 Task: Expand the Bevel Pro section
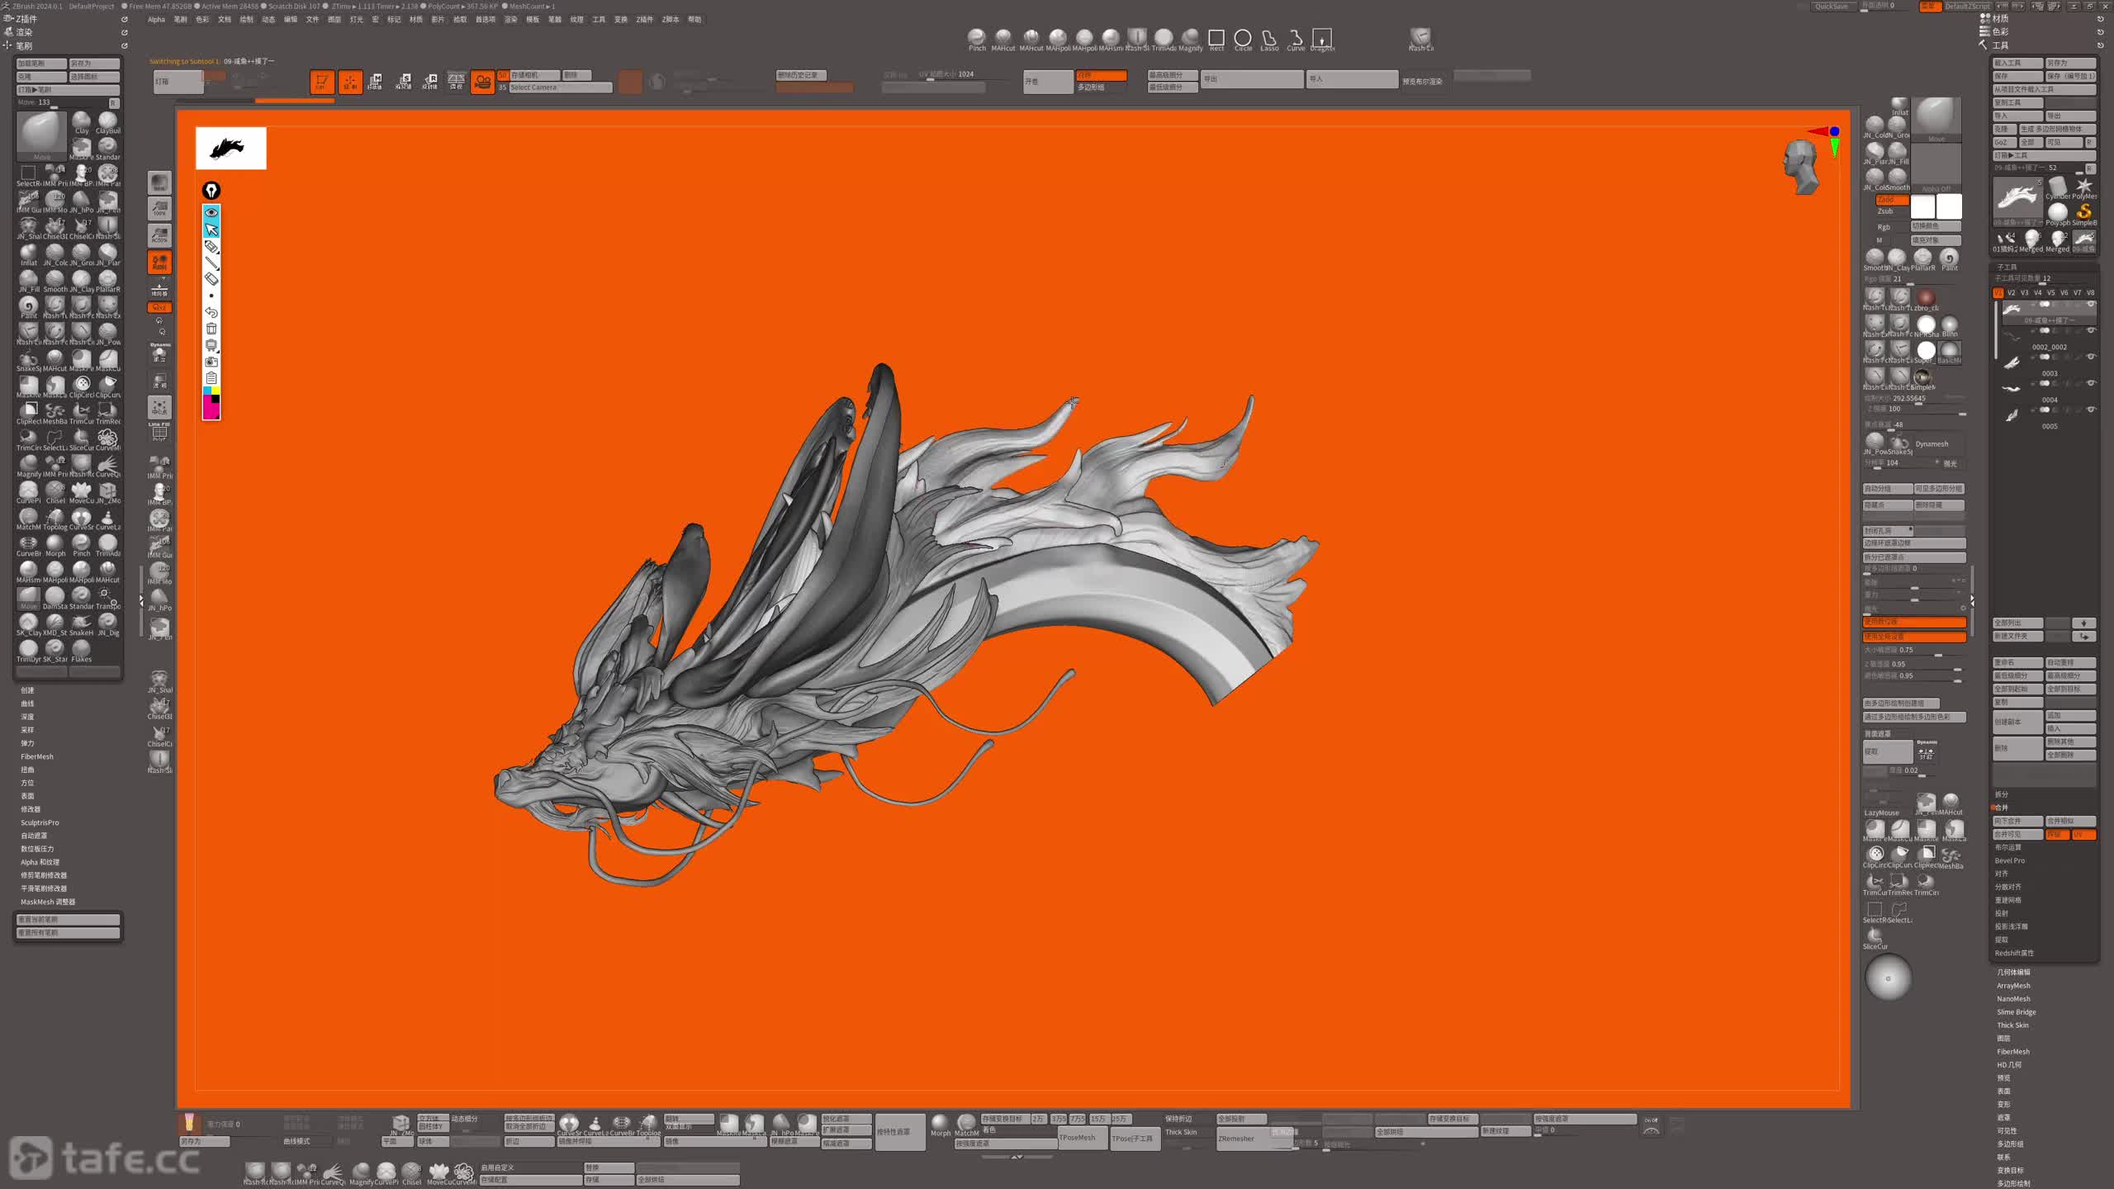pos(2010,860)
